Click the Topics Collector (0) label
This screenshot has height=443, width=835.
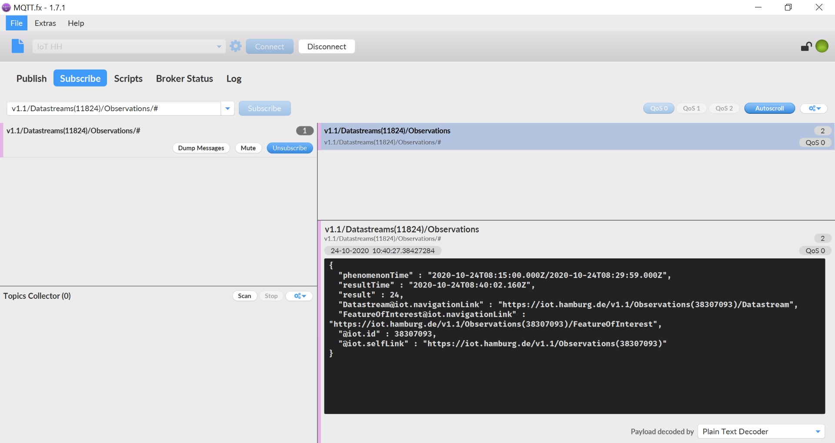point(37,296)
